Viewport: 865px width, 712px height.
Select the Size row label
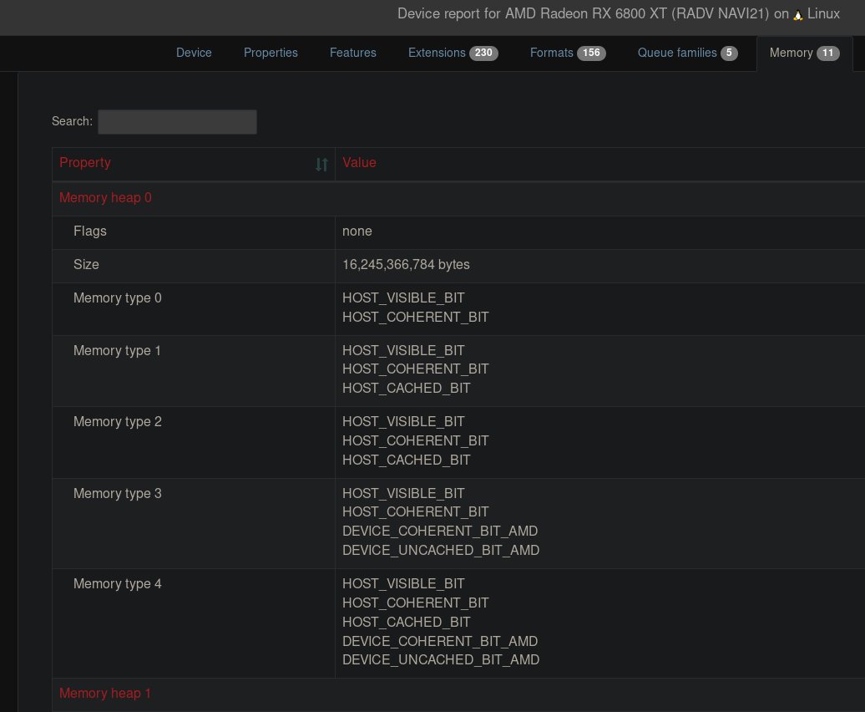click(x=86, y=264)
